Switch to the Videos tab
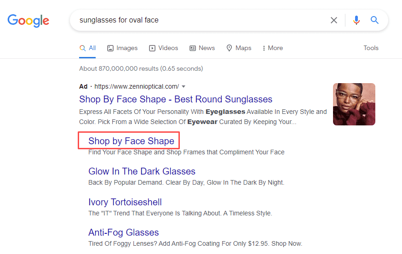 pyautogui.click(x=163, y=48)
